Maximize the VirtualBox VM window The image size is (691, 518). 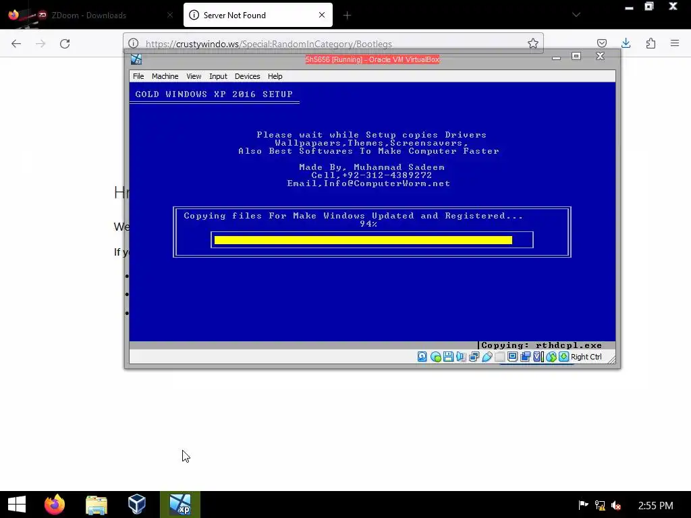[576, 56]
